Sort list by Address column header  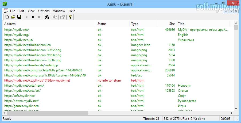click(49, 24)
